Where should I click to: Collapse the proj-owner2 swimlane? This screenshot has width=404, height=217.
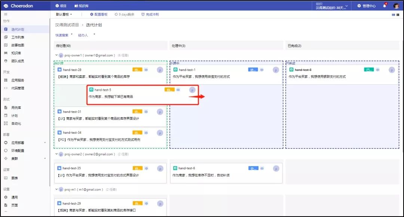coord(56,154)
